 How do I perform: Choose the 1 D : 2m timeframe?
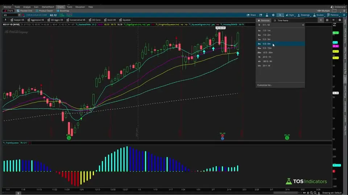280,35
